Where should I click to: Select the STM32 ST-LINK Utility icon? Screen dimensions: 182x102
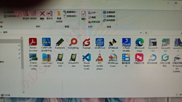coord(34,61)
